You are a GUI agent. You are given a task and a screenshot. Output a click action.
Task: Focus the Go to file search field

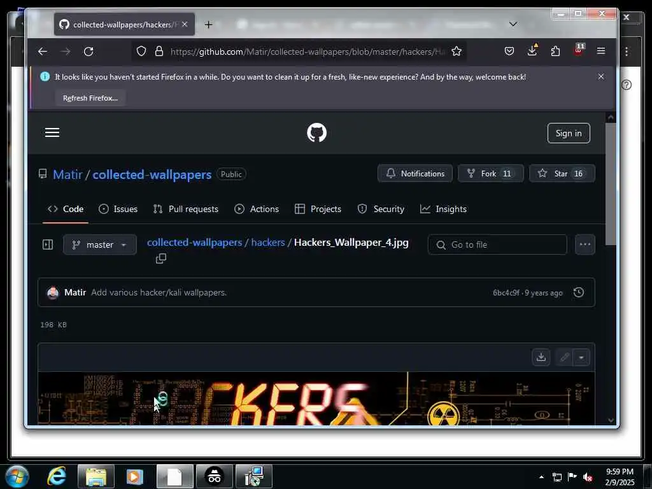click(x=497, y=244)
